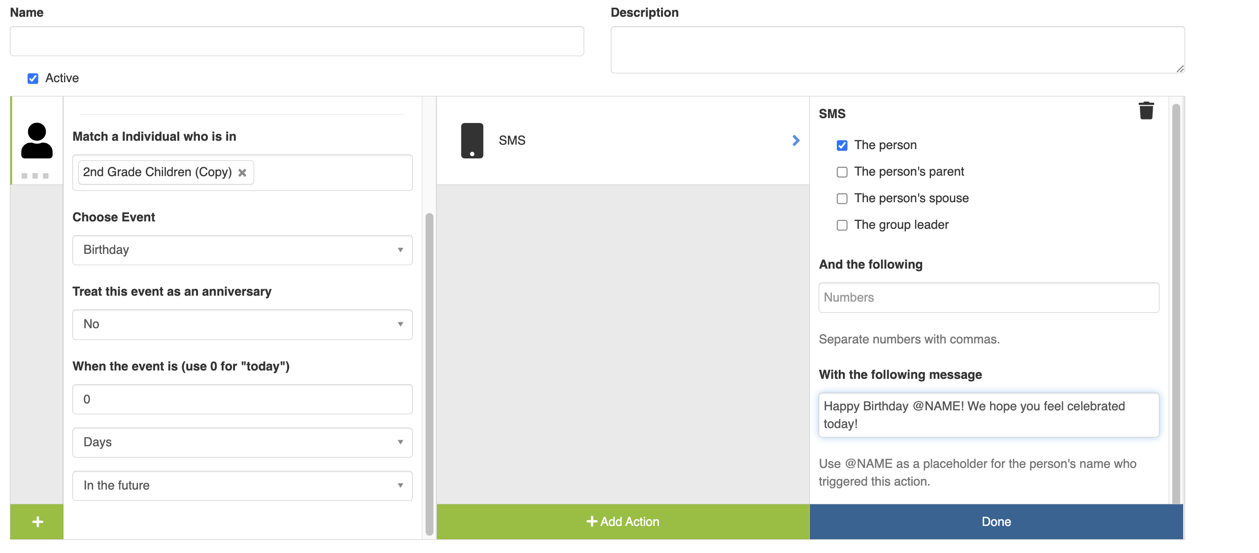Check The person's spouse option
The width and height of the screenshot is (1259, 553).
842,199
